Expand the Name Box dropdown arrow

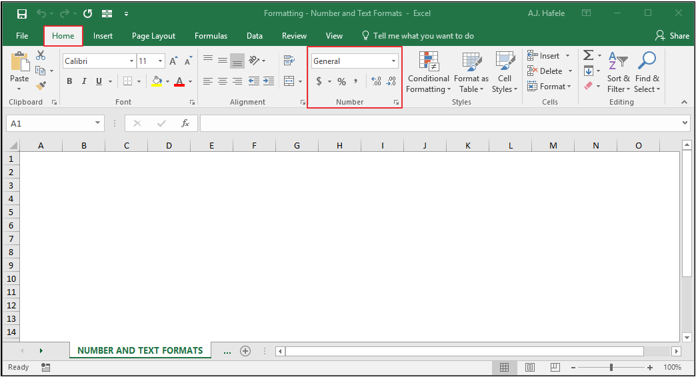point(97,123)
